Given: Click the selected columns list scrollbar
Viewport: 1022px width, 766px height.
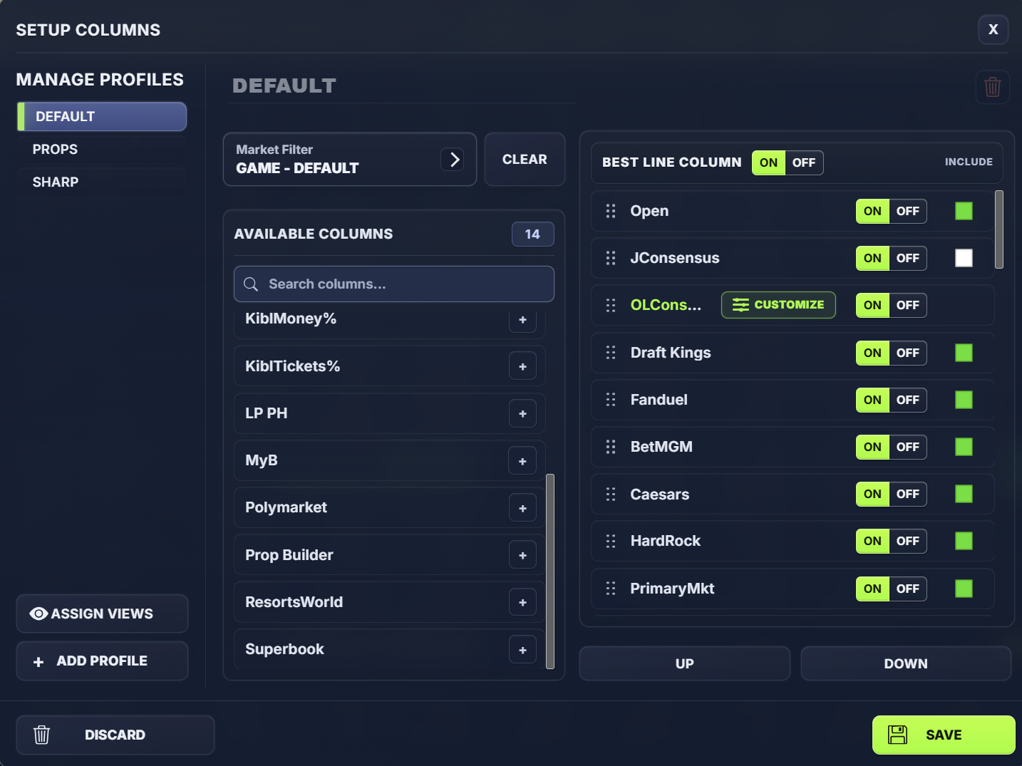Looking at the screenshot, I should point(999,229).
